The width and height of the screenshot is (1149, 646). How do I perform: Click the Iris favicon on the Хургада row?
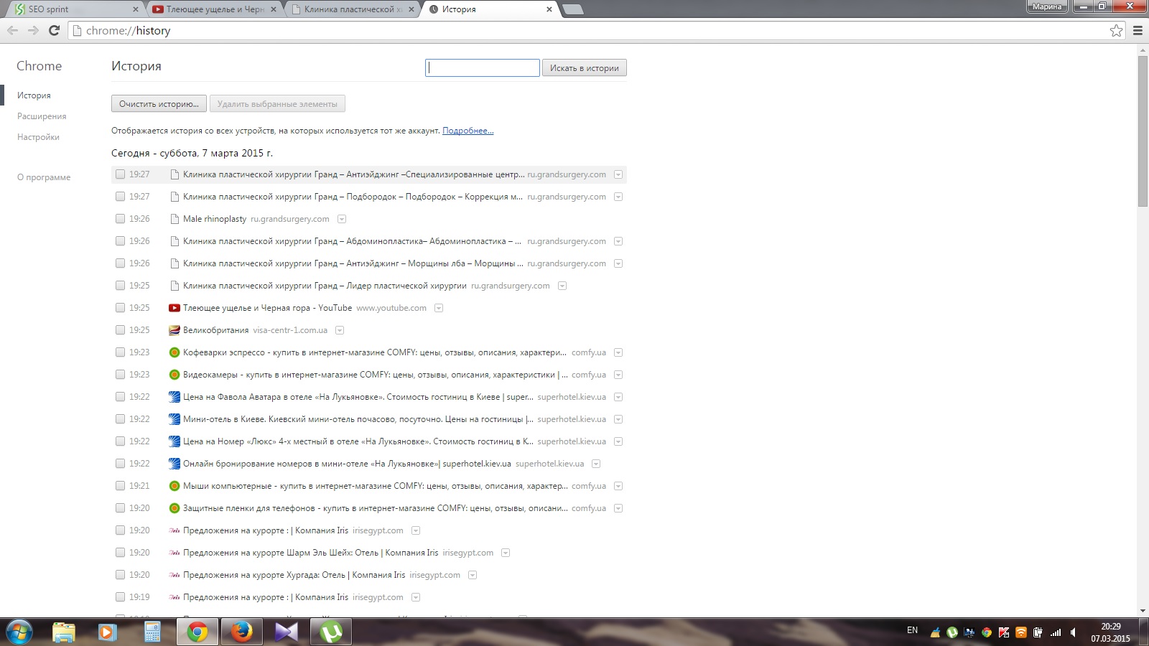pos(174,575)
